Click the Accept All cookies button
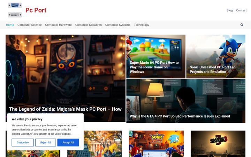Image resolution: width=251 pixels, height=157 pixels. coord(68,142)
